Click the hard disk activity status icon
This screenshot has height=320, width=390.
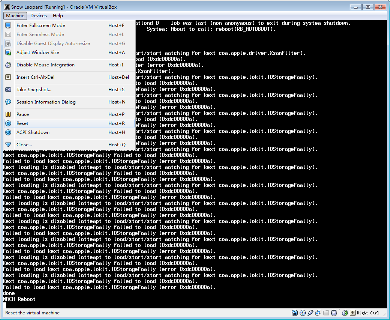click(x=295, y=313)
